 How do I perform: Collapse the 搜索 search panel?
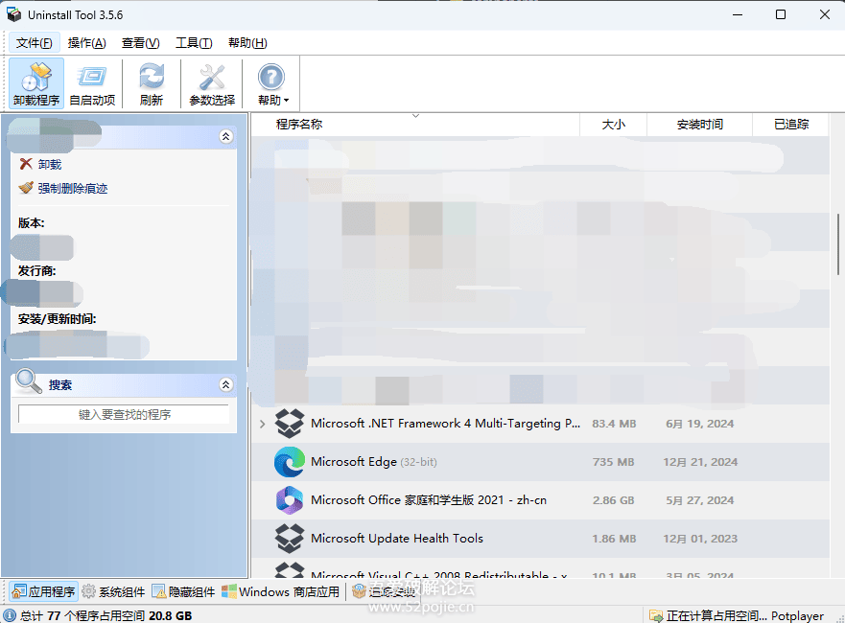225,384
